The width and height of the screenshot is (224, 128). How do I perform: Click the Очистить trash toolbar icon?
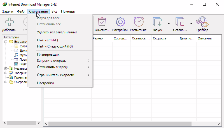point(101,22)
